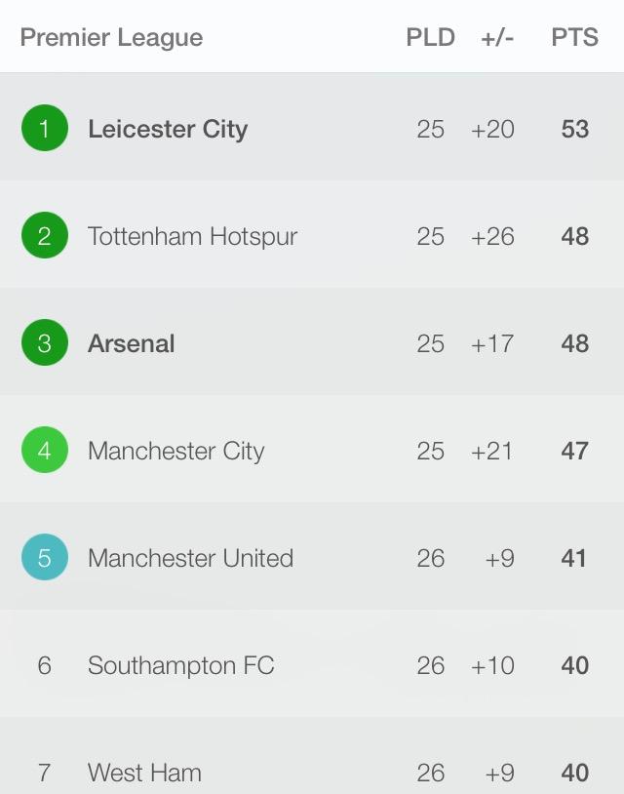The image size is (624, 794).
Task: Sort by the +/- column header
Action: (x=497, y=38)
